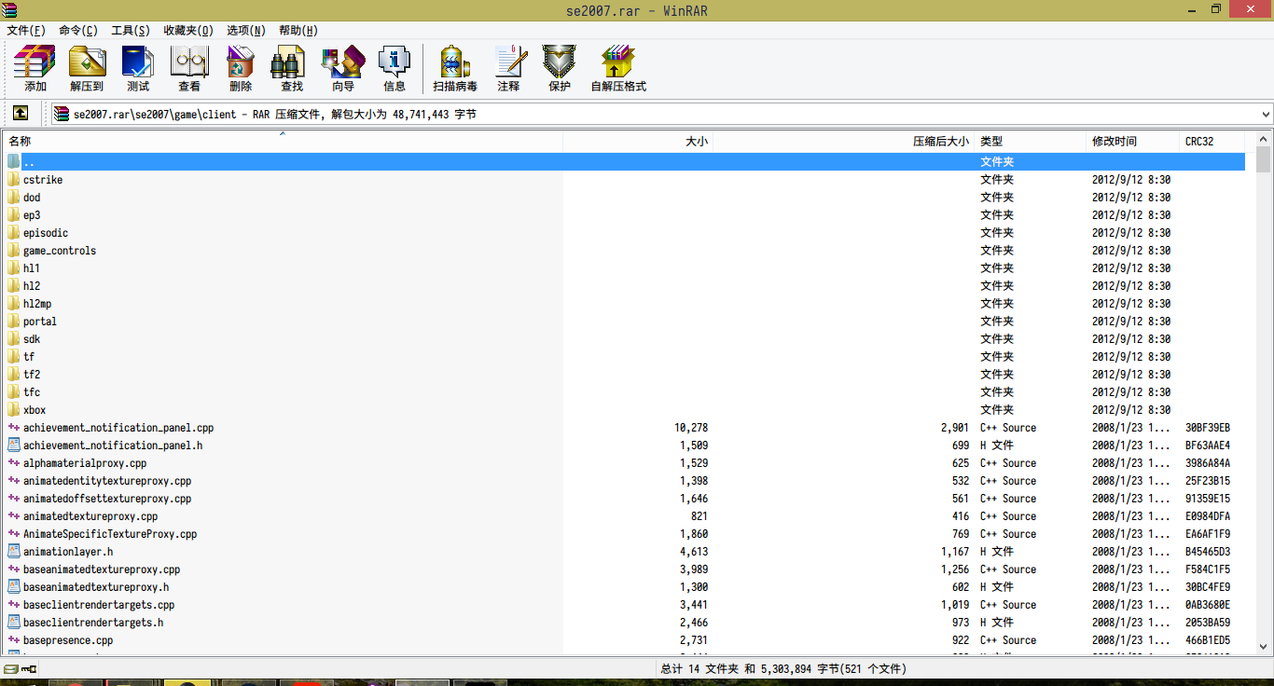
Task: Open the WinRAR title bar application icon
Action: point(11,10)
